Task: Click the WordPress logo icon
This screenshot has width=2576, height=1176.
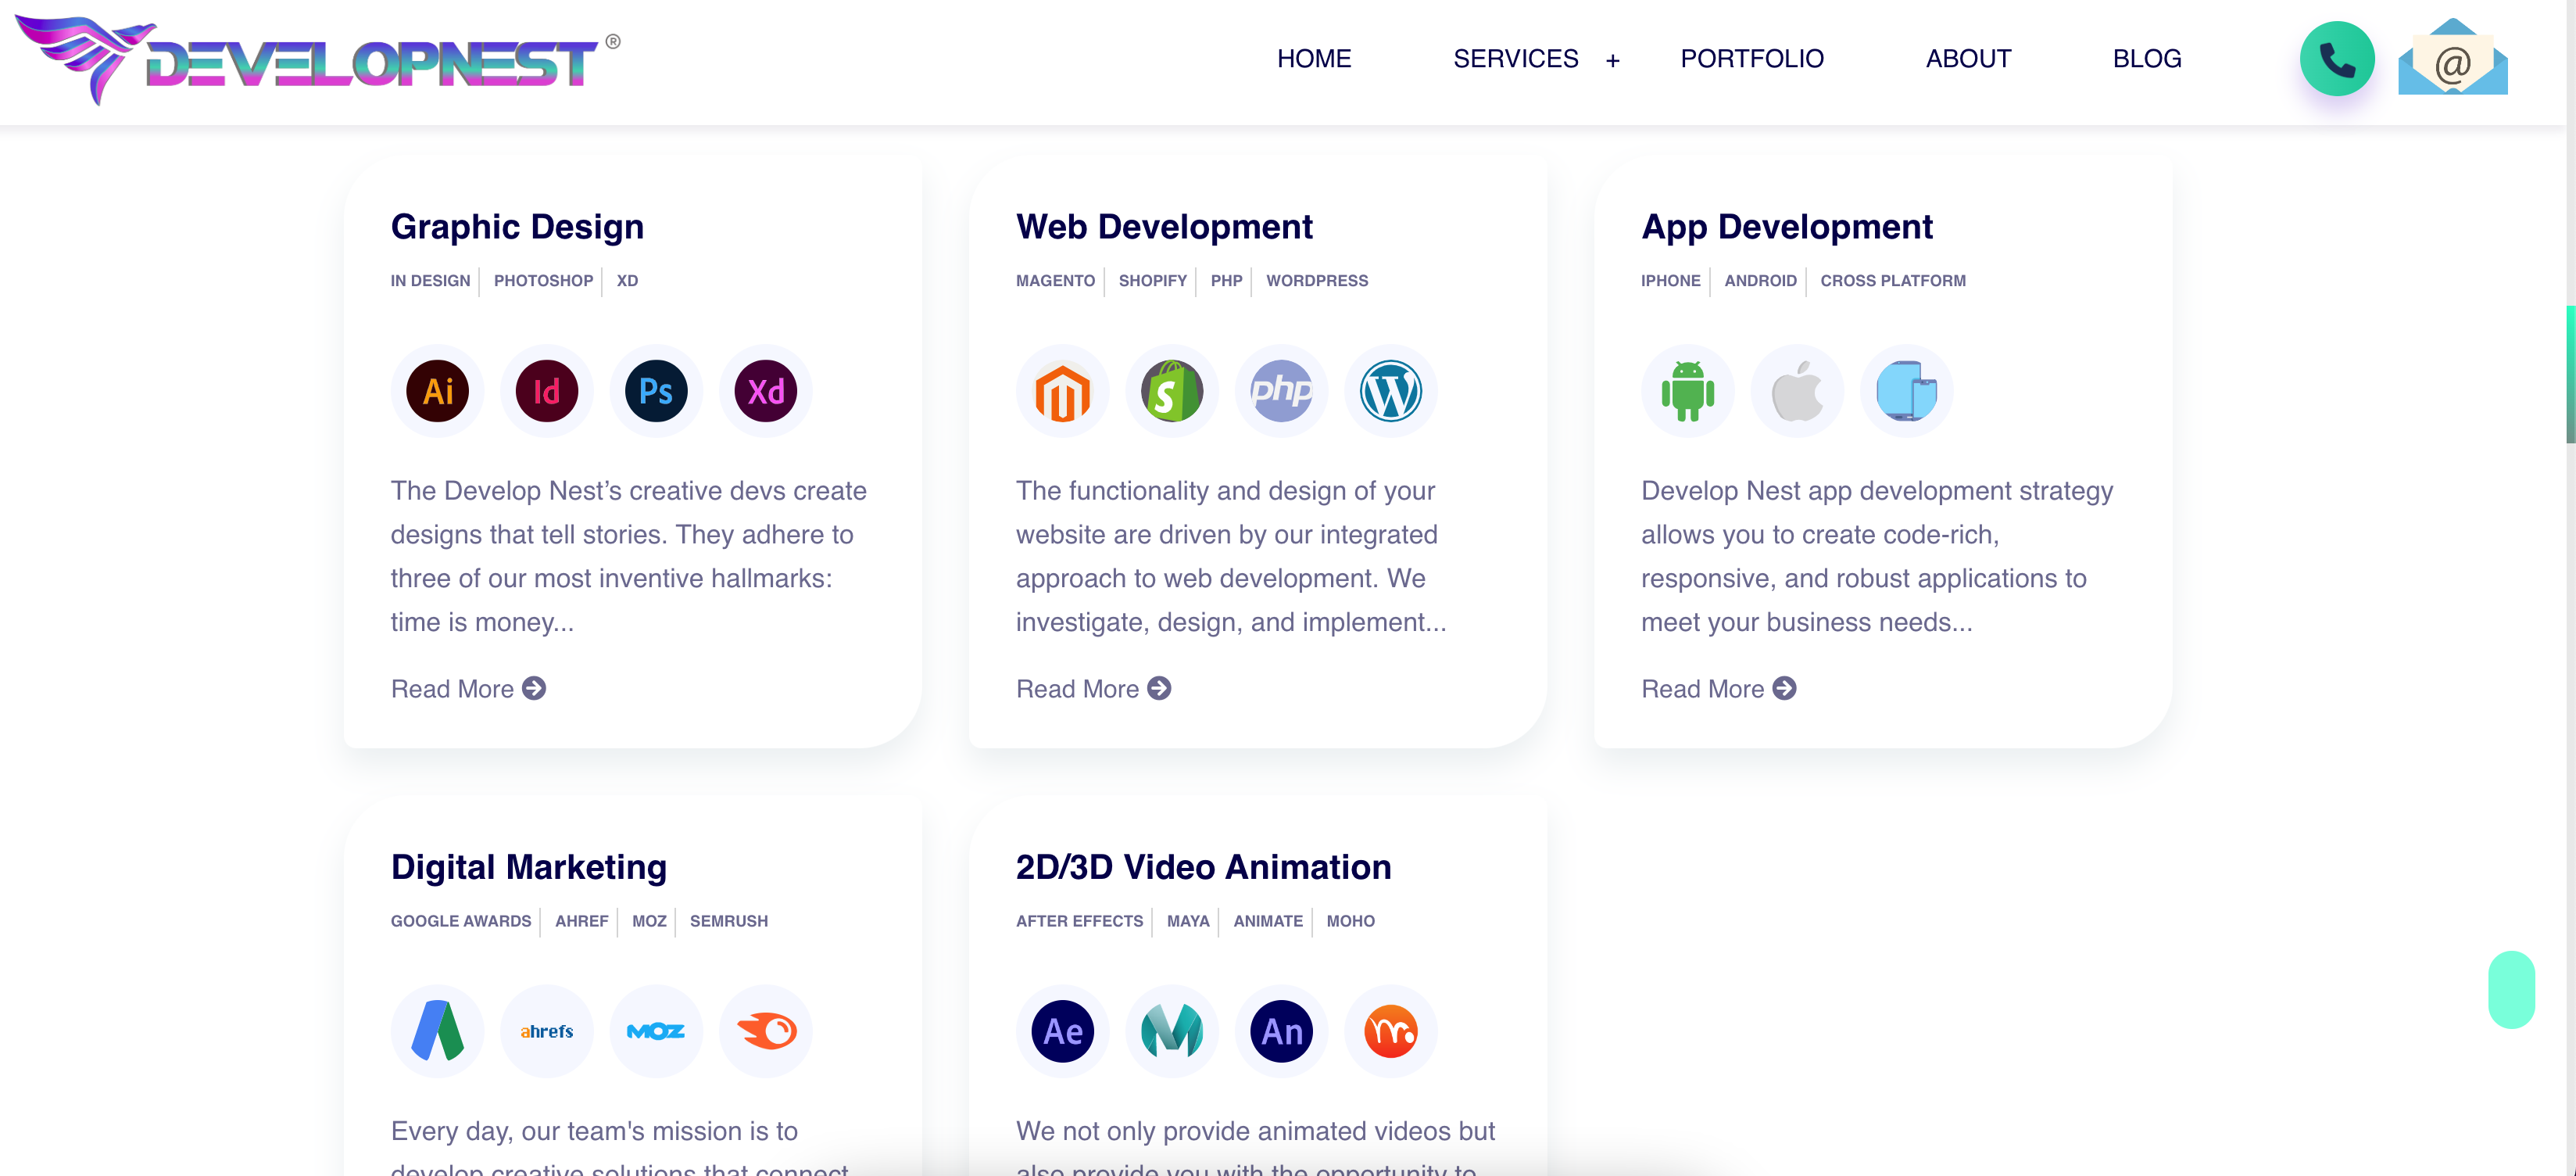Action: coord(1391,391)
